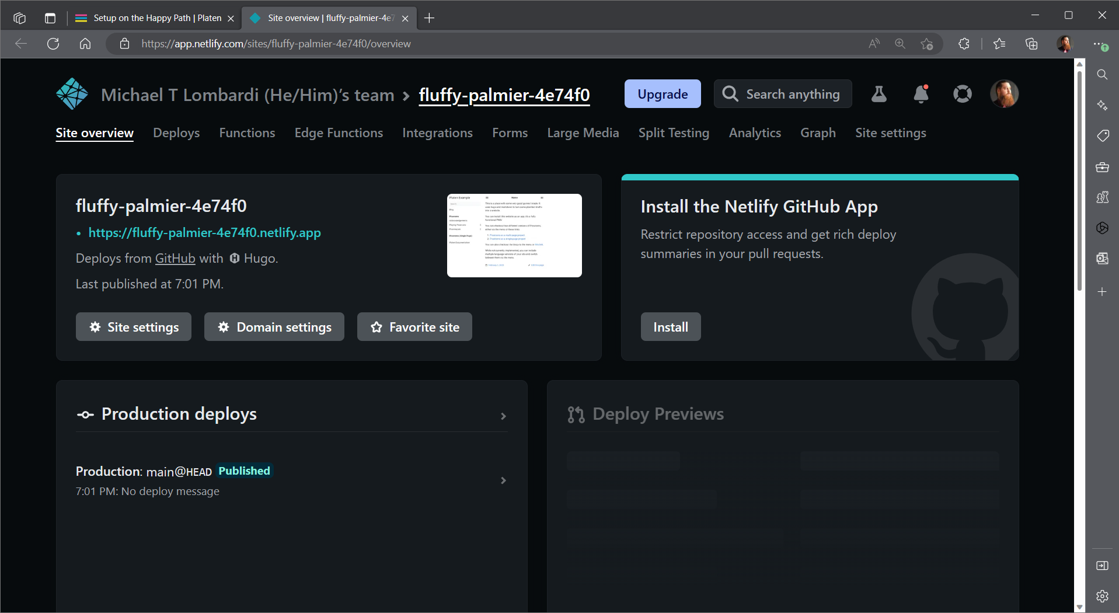
Task: Expand the Production deploys section arrow
Action: point(503,416)
